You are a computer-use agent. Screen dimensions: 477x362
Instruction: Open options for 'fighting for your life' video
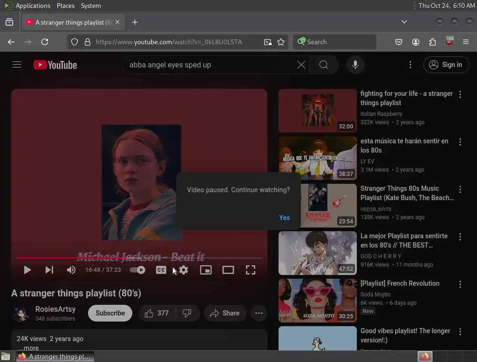(460, 94)
